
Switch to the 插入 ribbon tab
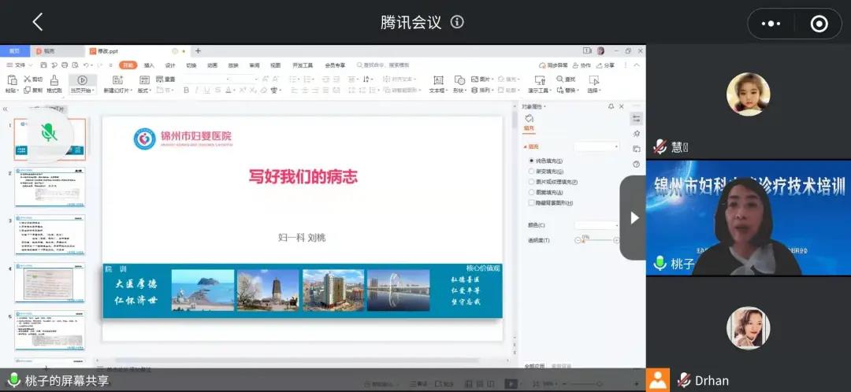(x=149, y=65)
